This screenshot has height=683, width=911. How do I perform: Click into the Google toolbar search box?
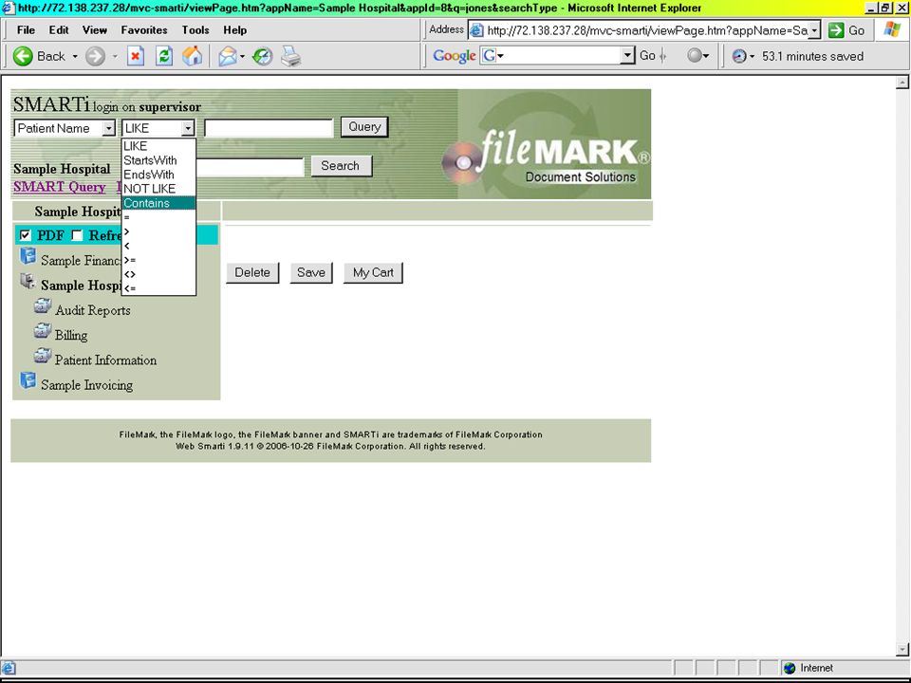click(x=558, y=56)
